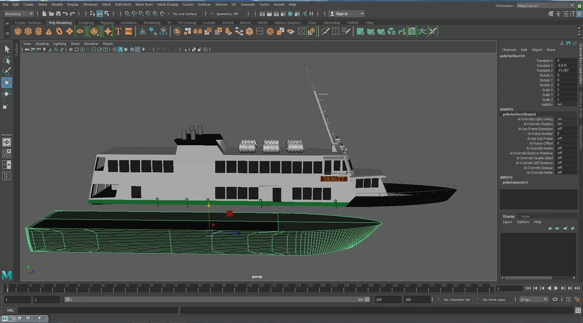Image resolution: width=583 pixels, height=323 pixels.
Task: Open the 24 fps frame rate dropdown
Action: [x=533, y=299]
